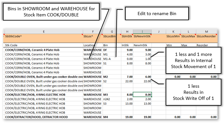Click WAREHOUSE location in DF row
This screenshot has width=224, height=123.
click(x=93, y=50)
